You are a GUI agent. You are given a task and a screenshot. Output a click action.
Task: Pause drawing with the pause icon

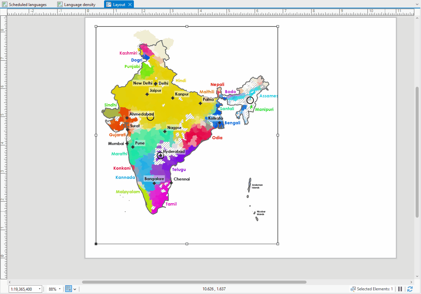tap(400, 289)
